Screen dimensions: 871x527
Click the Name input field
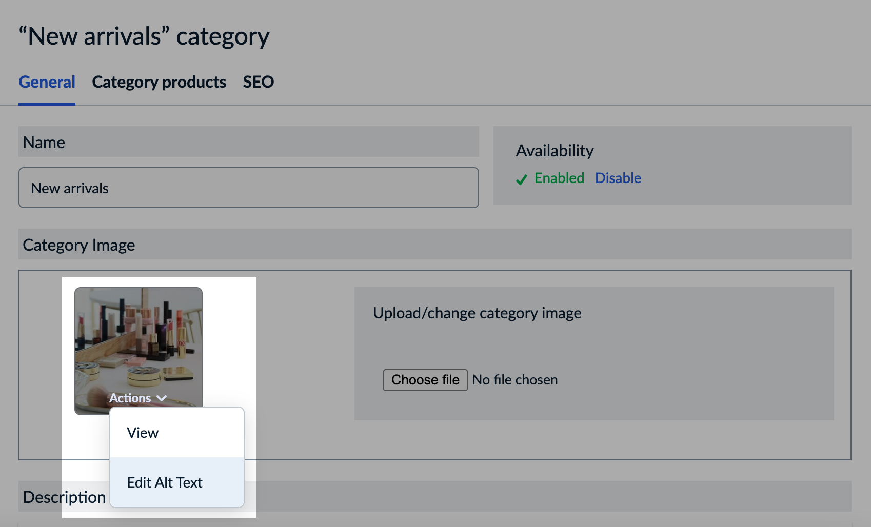point(248,188)
